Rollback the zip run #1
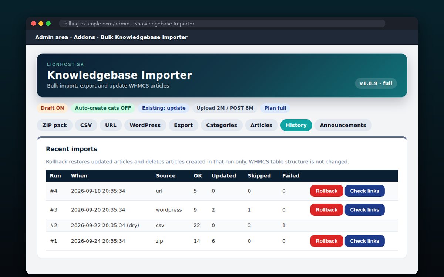444x277 pixels. [x=327, y=241]
